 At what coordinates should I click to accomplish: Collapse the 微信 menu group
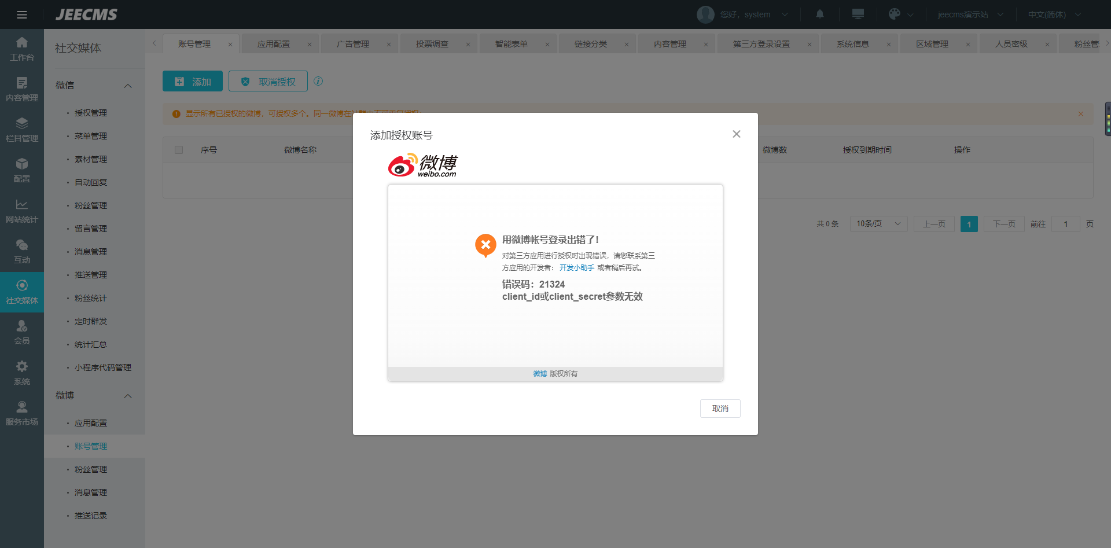pos(128,86)
